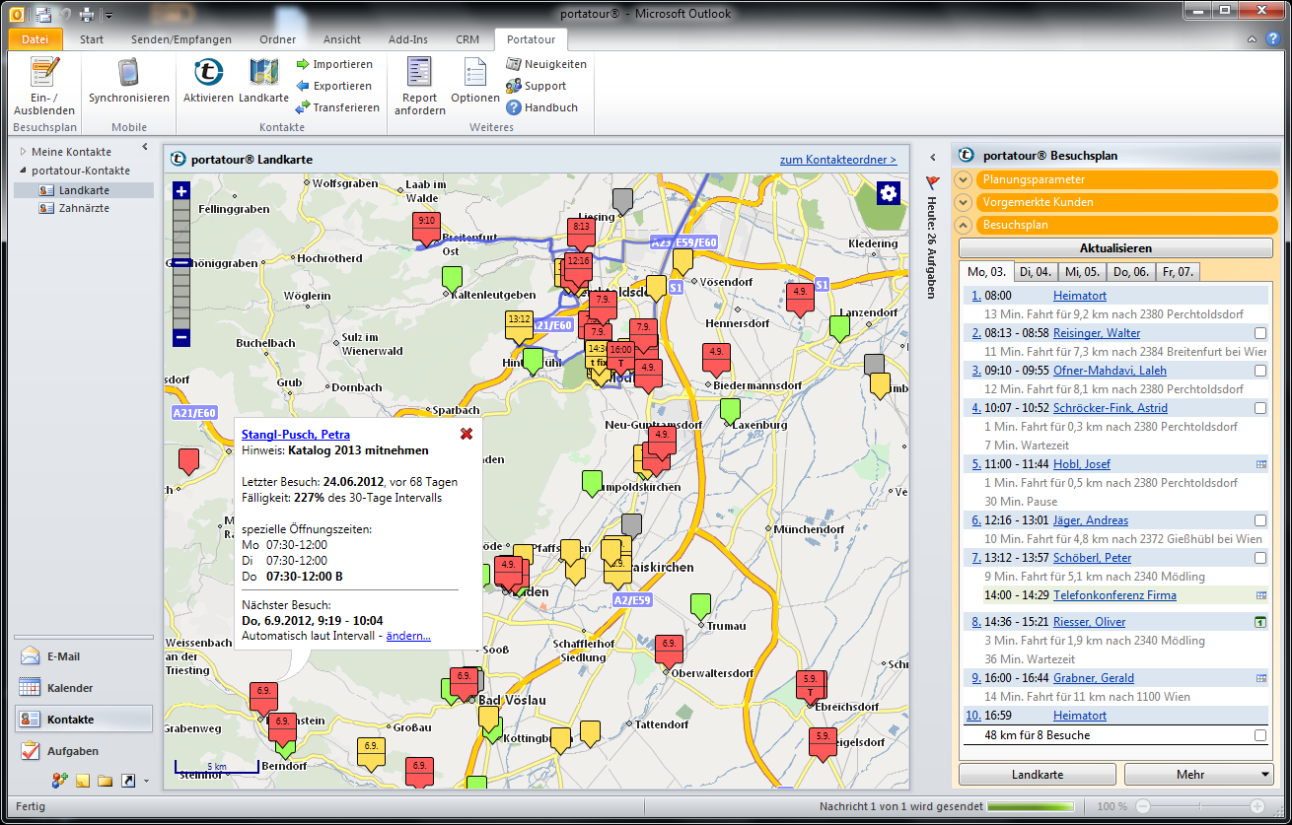Zoom in with the map plus button

point(180,191)
